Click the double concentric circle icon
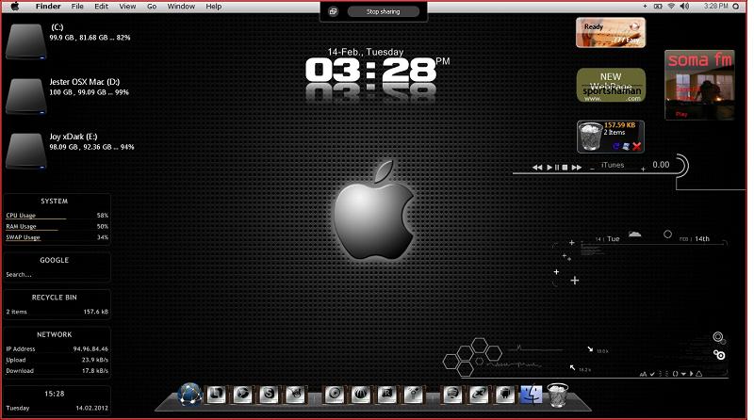Screen dimensions: 754x420 718,337
